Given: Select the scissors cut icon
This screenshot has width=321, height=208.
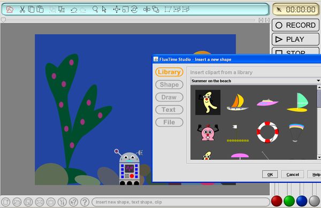Looking at the screenshot, I should tap(22, 10).
